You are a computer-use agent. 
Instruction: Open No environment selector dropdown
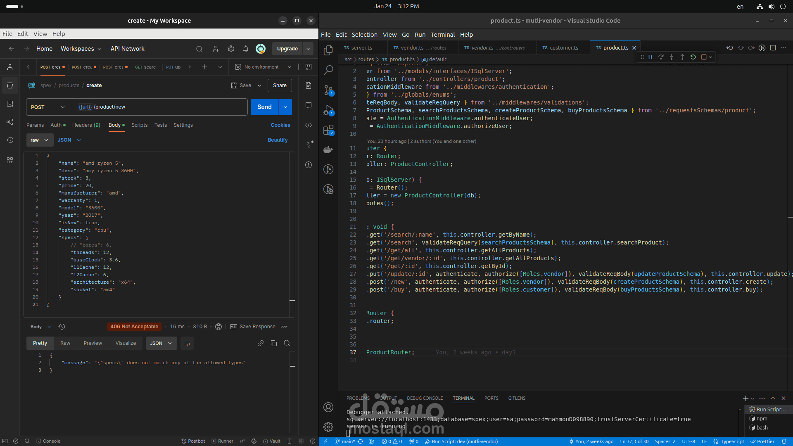[x=264, y=67]
